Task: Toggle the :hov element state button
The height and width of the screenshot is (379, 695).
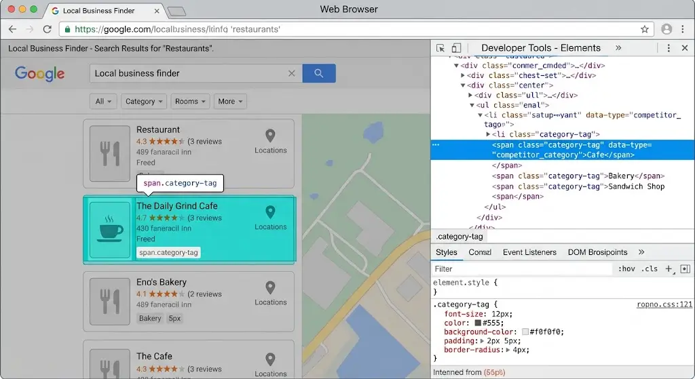Action: [626, 268]
